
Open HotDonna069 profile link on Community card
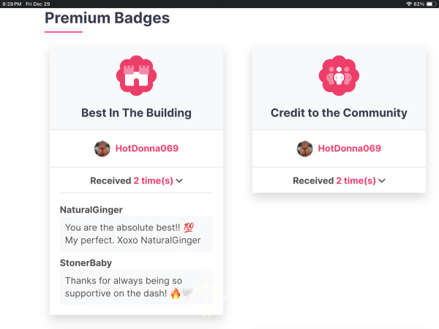pyautogui.click(x=350, y=148)
